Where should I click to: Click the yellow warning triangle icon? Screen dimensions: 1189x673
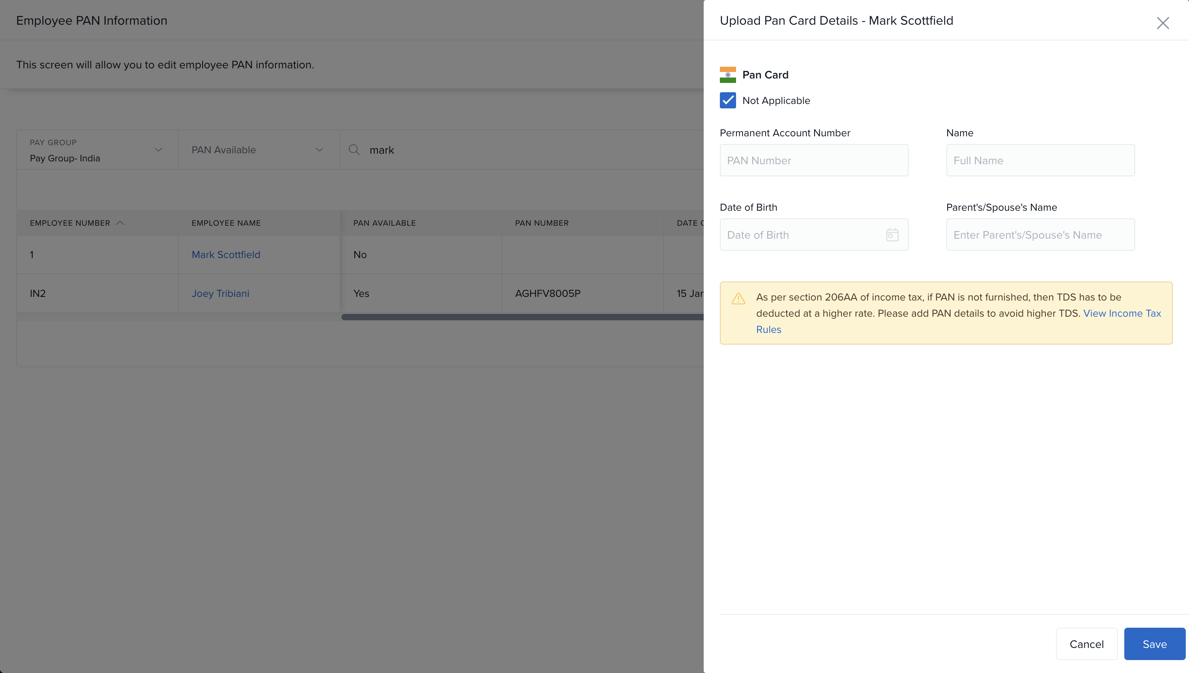tap(738, 298)
